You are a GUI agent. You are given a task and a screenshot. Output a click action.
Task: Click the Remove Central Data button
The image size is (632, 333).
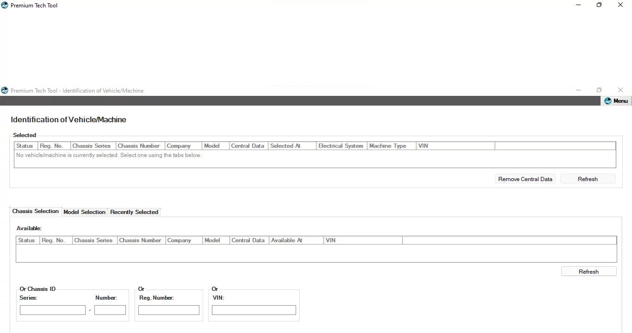click(x=525, y=179)
